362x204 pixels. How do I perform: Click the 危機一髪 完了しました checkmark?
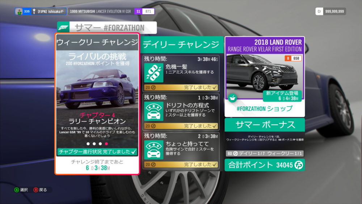point(215,87)
